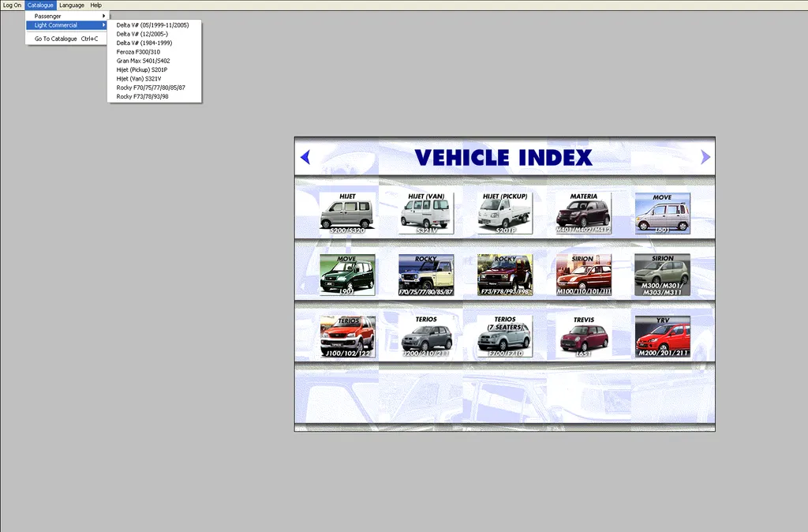Expand the Passenger submenu
This screenshot has width=808, height=532.
coord(67,16)
